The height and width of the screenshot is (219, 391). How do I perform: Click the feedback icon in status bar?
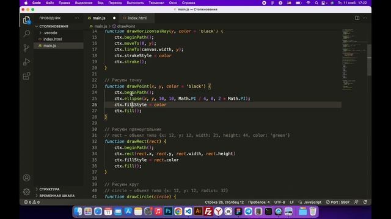(x=356, y=202)
